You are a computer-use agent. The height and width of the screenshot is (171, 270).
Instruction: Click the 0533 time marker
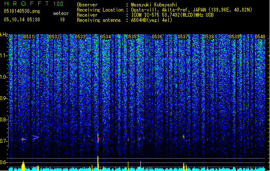[80, 37]
